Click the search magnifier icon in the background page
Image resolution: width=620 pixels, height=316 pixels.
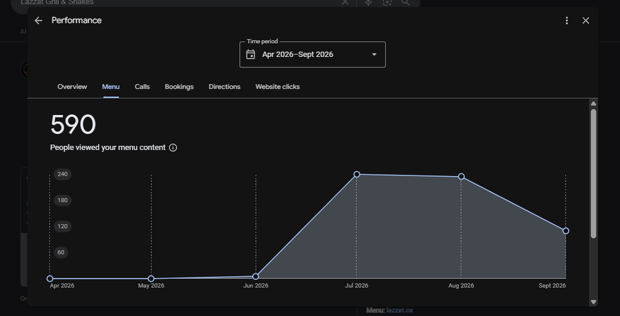(405, 2)
